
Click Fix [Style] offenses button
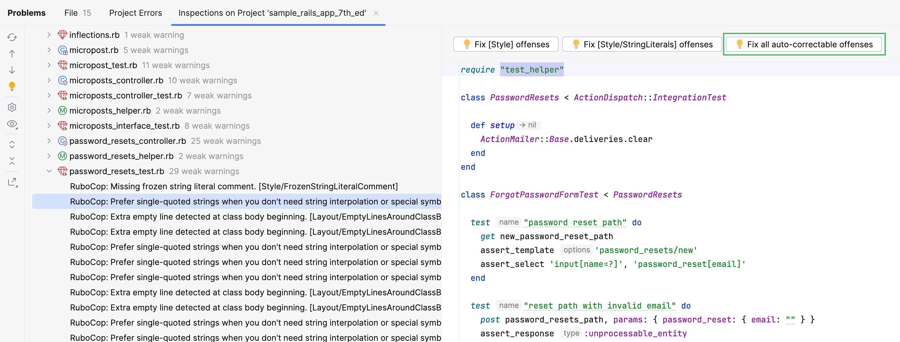(x=505, y=44)
